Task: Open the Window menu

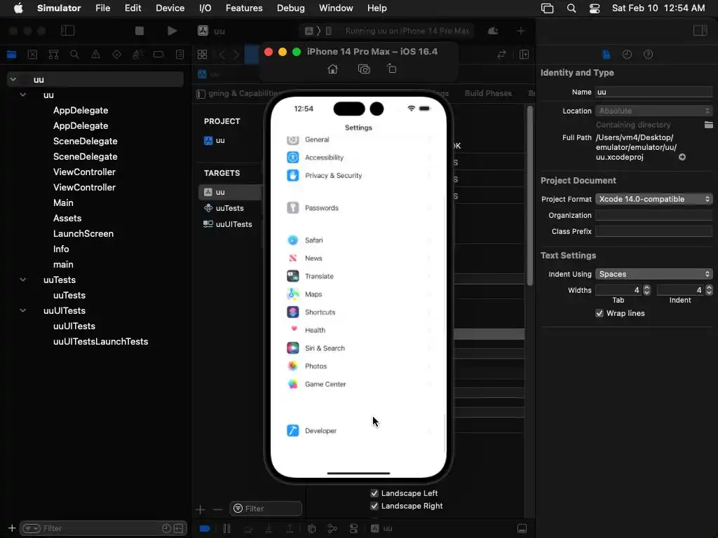Action: [336, 8]
